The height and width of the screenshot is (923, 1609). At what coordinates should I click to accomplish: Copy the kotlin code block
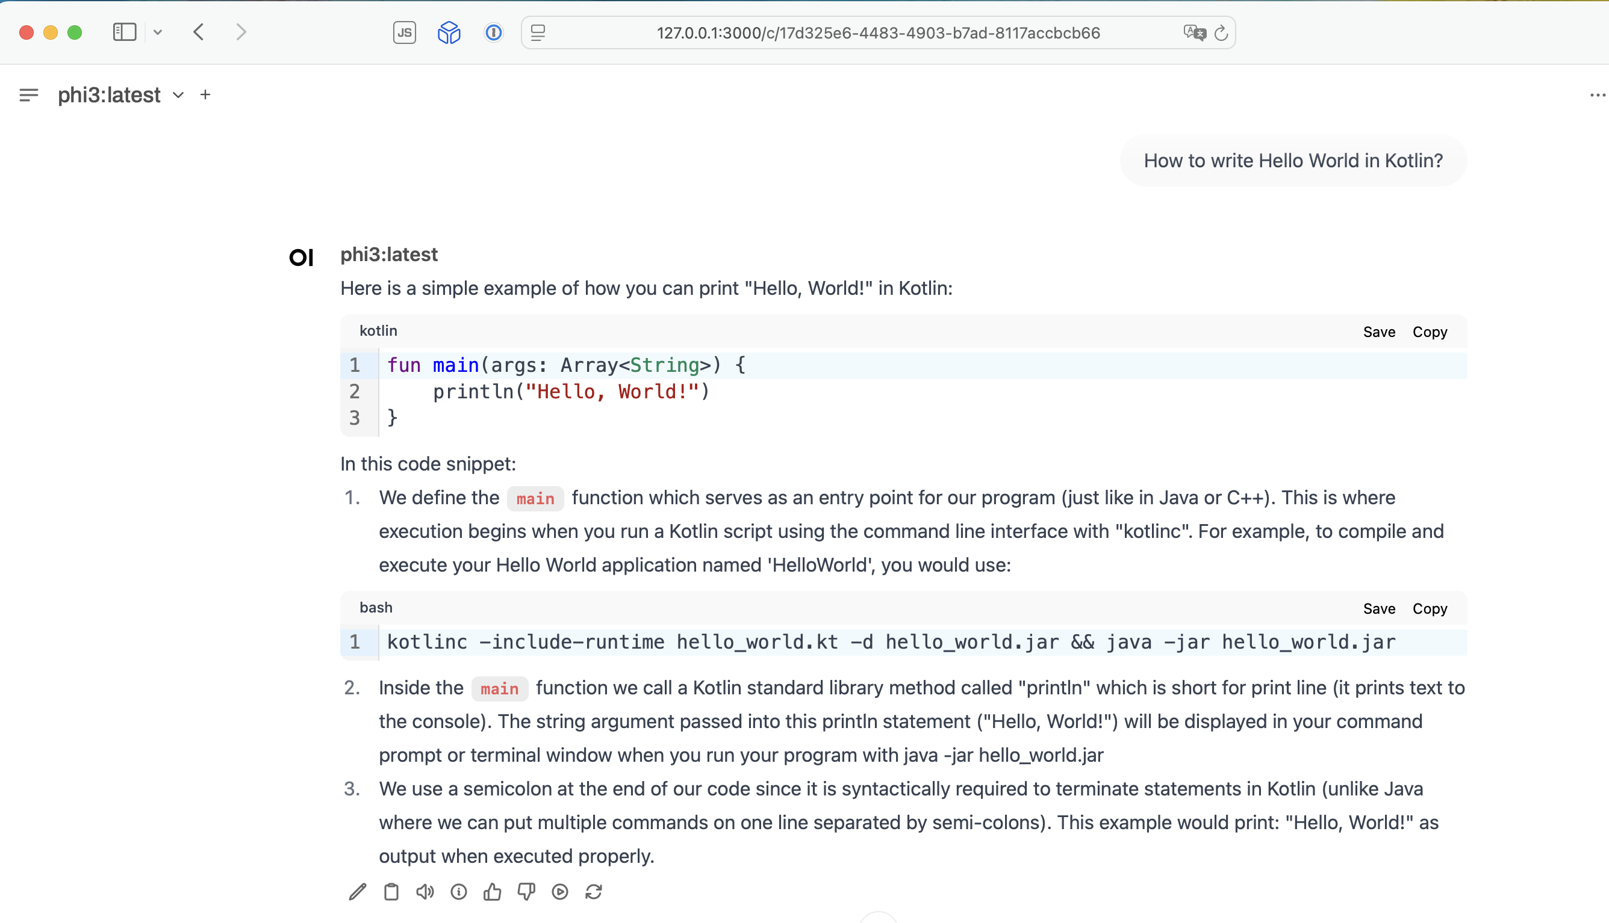(1430, 332)
